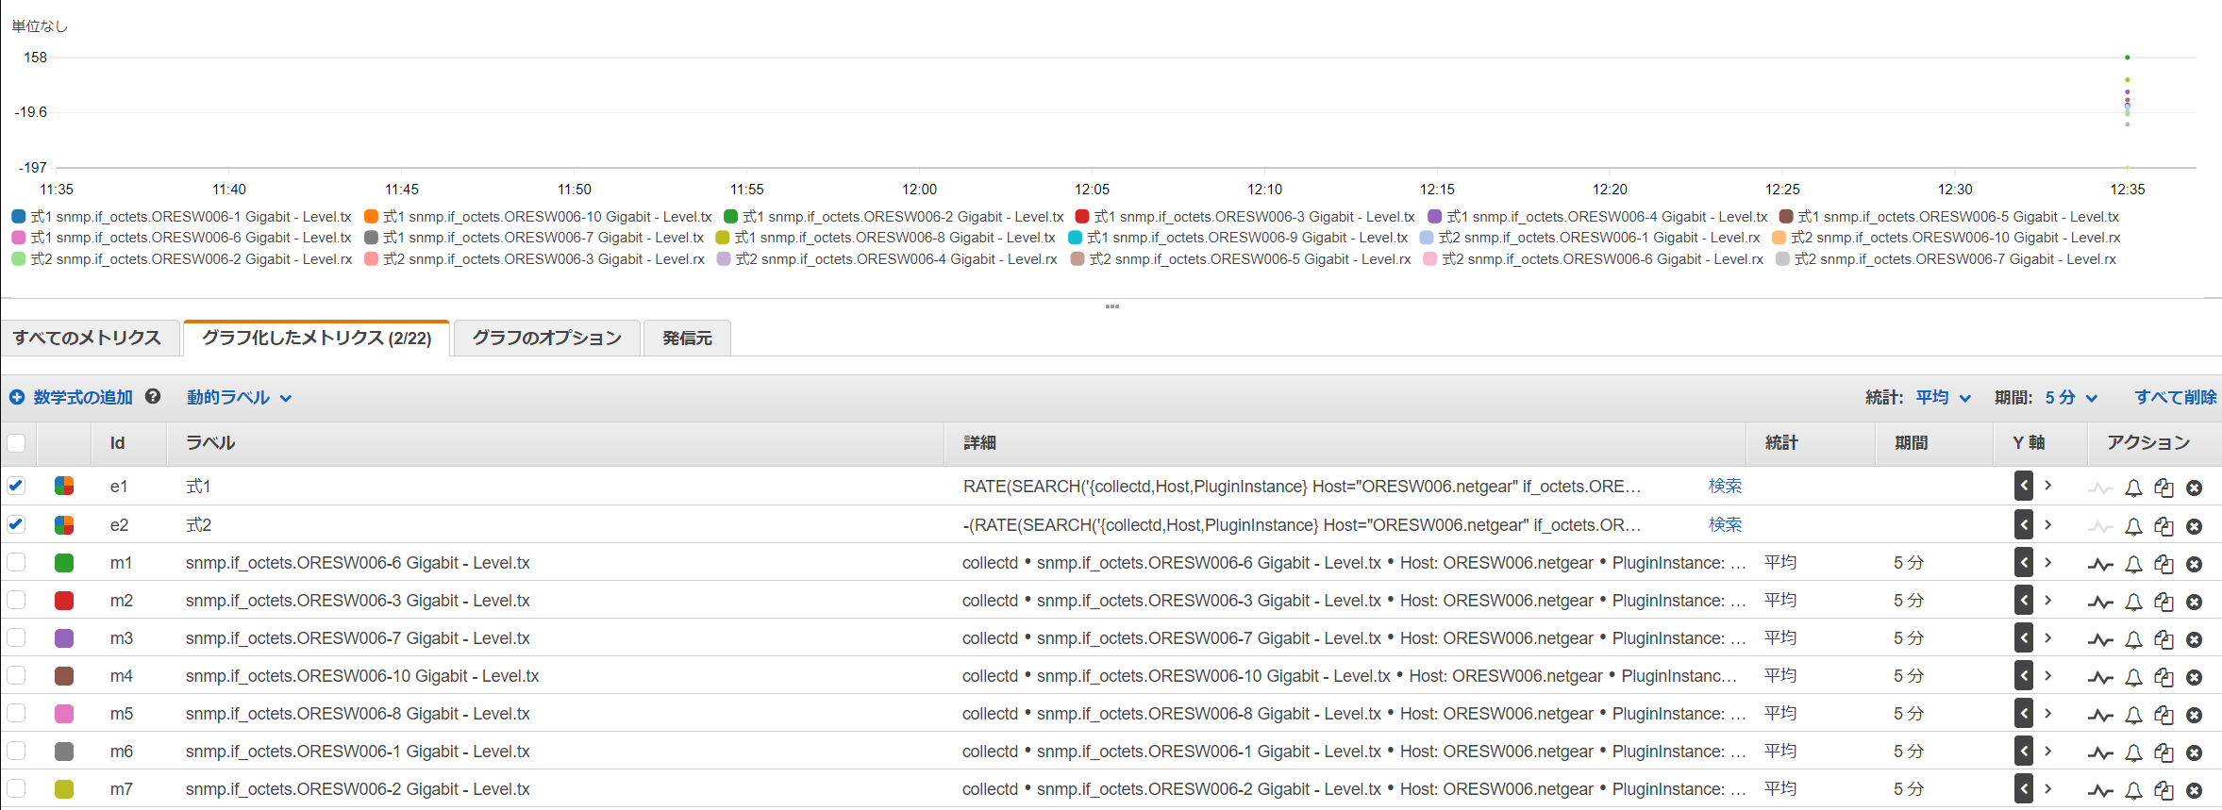Click the anomaly band icon for m6
This screenshot has height=810, width=2222.
coord(2100,752)
